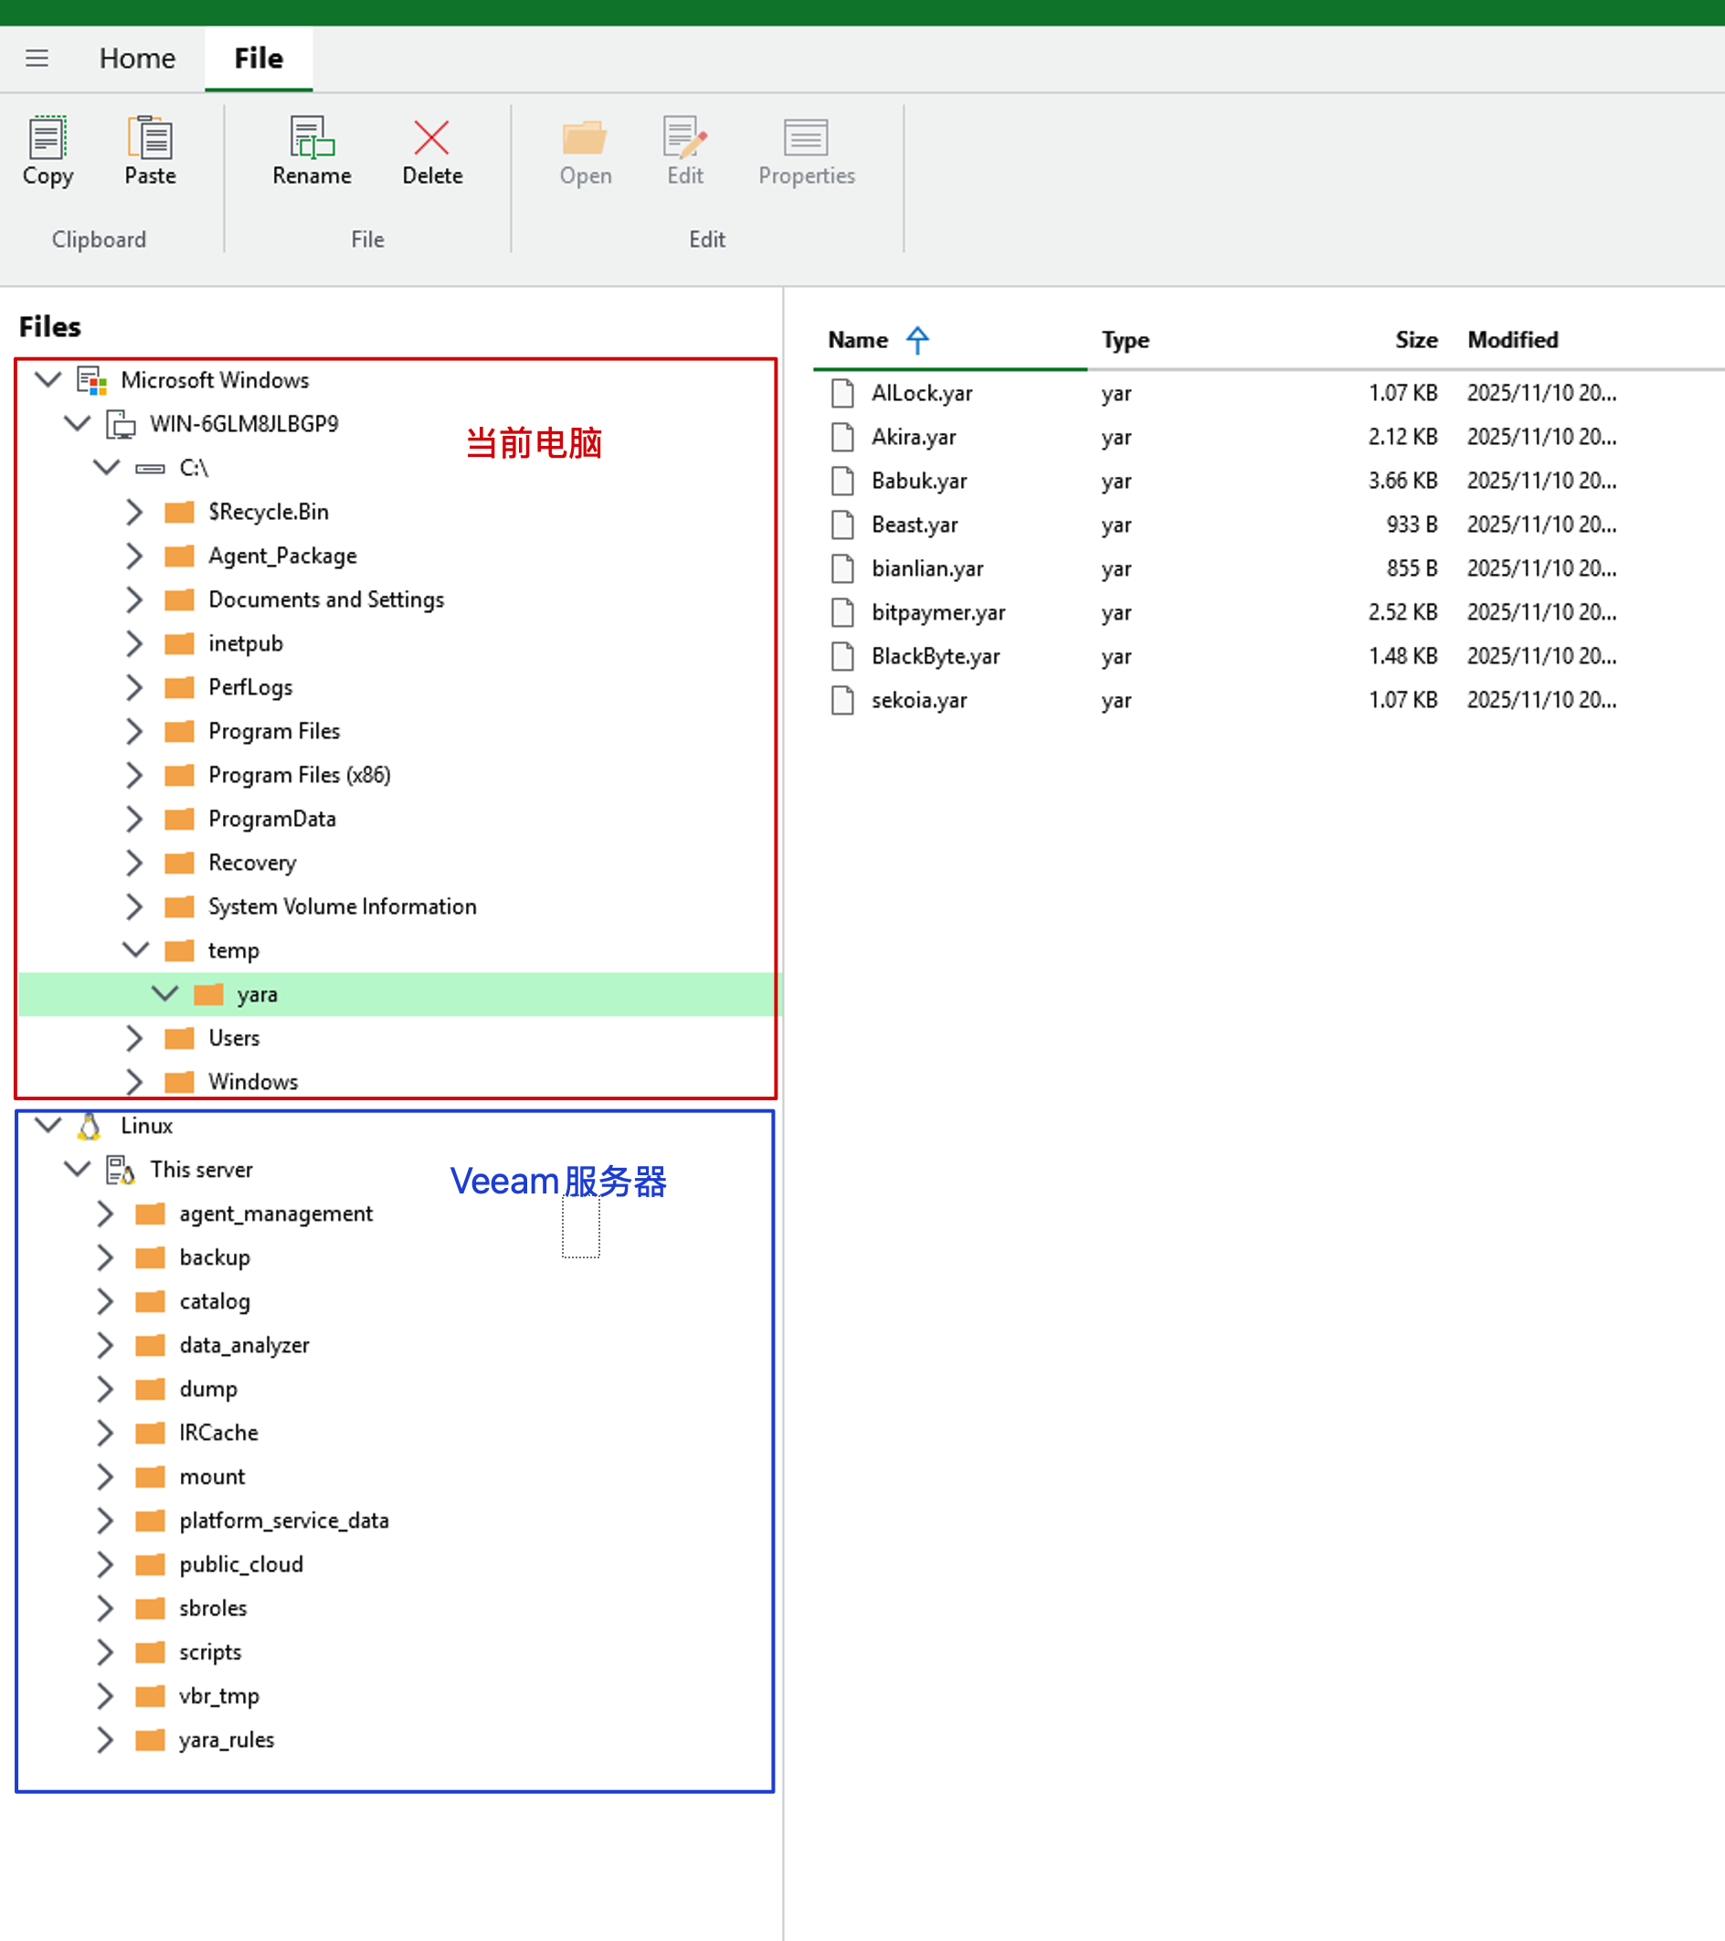Viewport: 1725px width, 1941px height.
Task: Click the Paste clipboard icon
Action: pos(150,138)
